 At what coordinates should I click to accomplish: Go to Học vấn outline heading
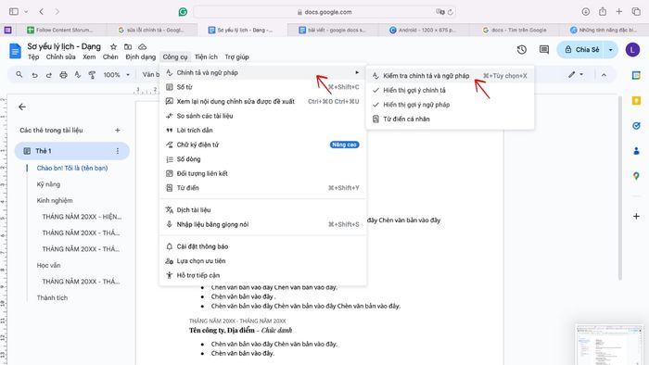pos(48,265)
